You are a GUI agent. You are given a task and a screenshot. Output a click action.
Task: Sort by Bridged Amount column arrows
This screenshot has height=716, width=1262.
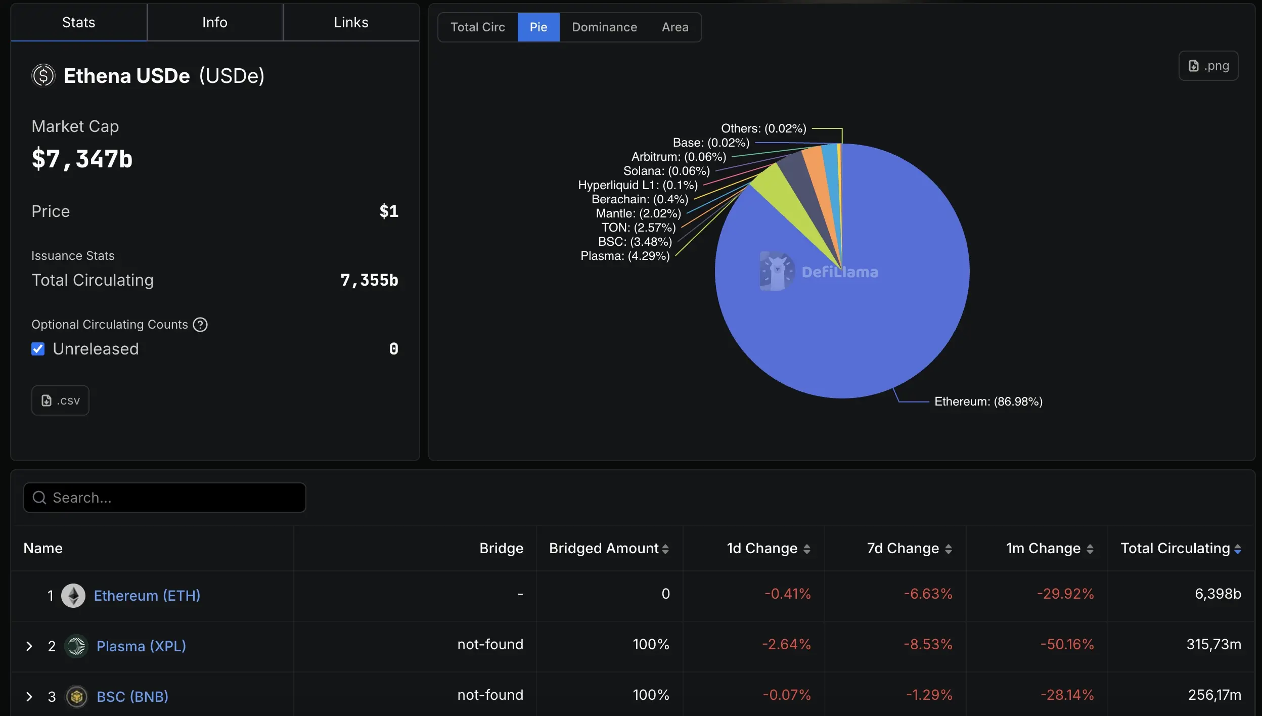click(x=665, y=549)
